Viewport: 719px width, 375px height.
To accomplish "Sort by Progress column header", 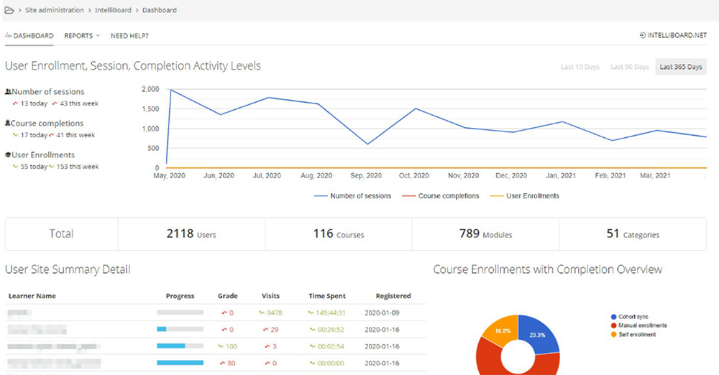I will [x=180, y=296].
